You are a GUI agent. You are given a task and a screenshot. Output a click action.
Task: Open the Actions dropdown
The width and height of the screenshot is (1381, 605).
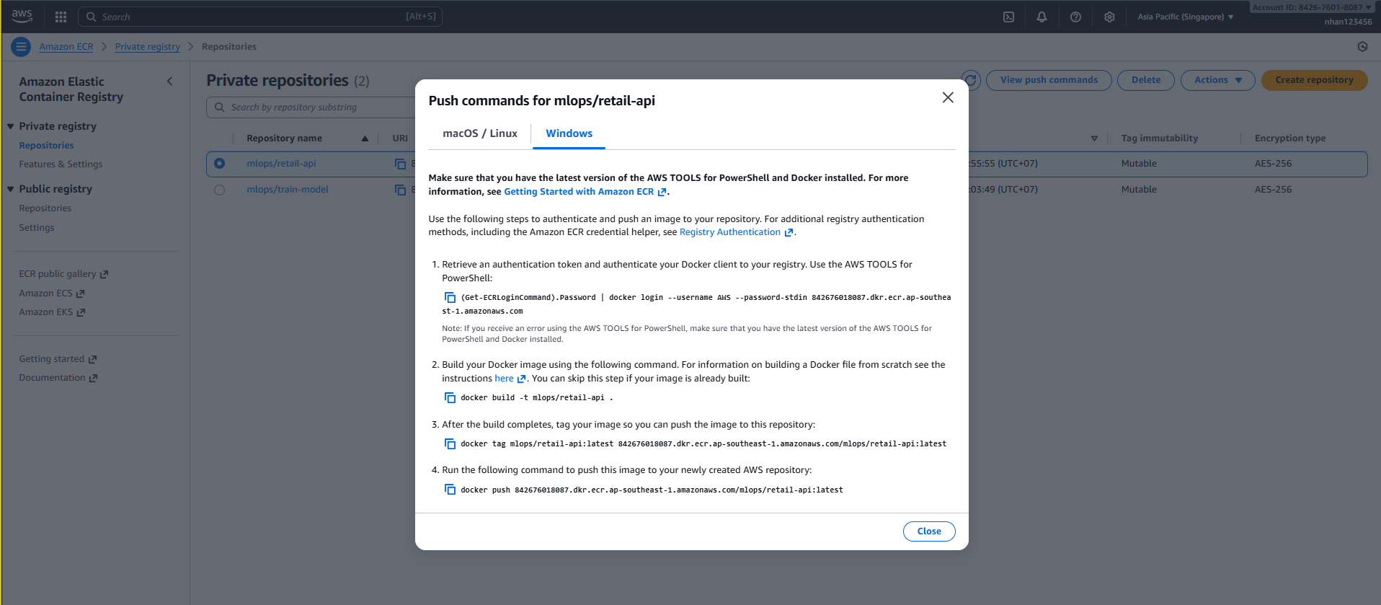point(1217,80)
